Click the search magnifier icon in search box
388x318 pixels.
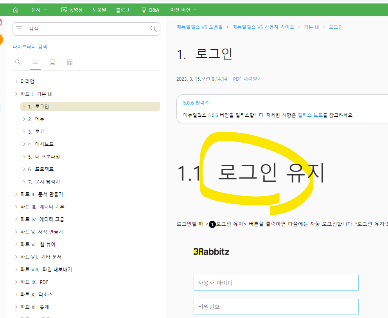coord(154,29)
